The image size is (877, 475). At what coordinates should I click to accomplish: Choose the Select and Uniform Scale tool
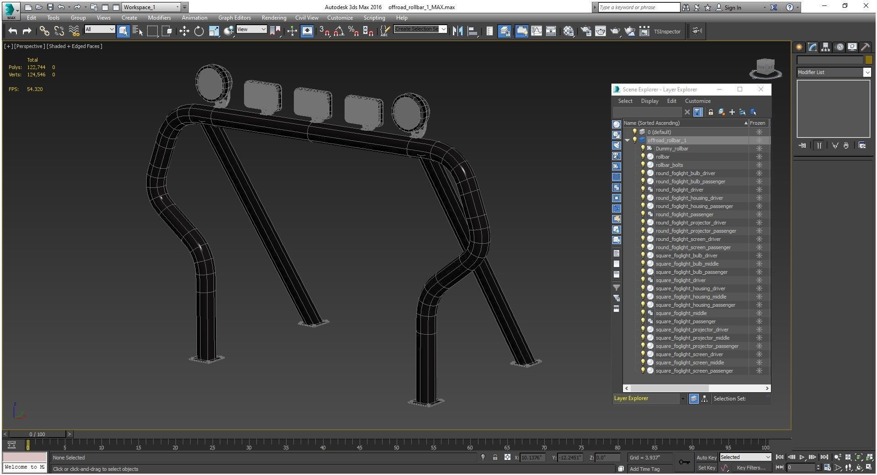coord(214,31)
